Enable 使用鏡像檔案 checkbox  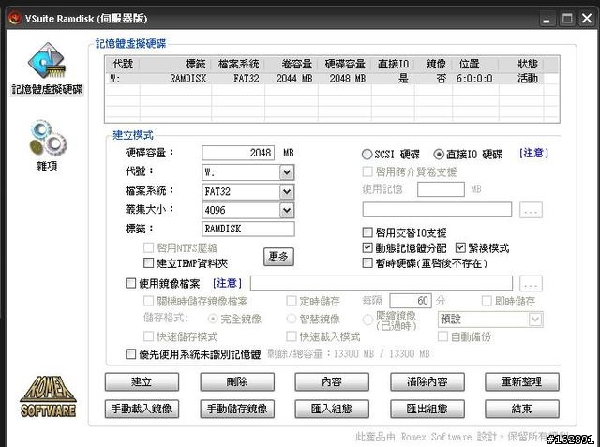(x=130, y=283)
